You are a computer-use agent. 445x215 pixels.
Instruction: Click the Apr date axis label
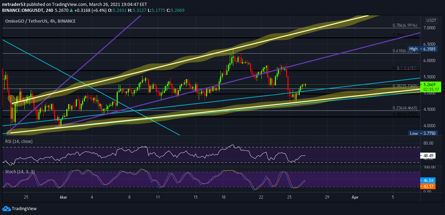[355, 197]
